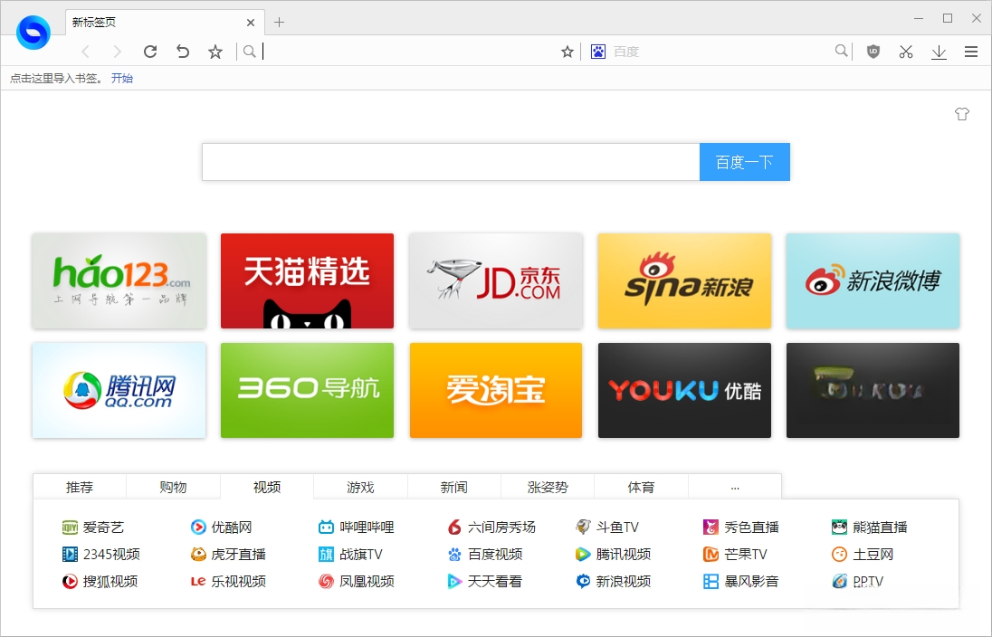Click the central Baidu search box
This screenshot has height=637, width=992.
(x=451, y=162)
